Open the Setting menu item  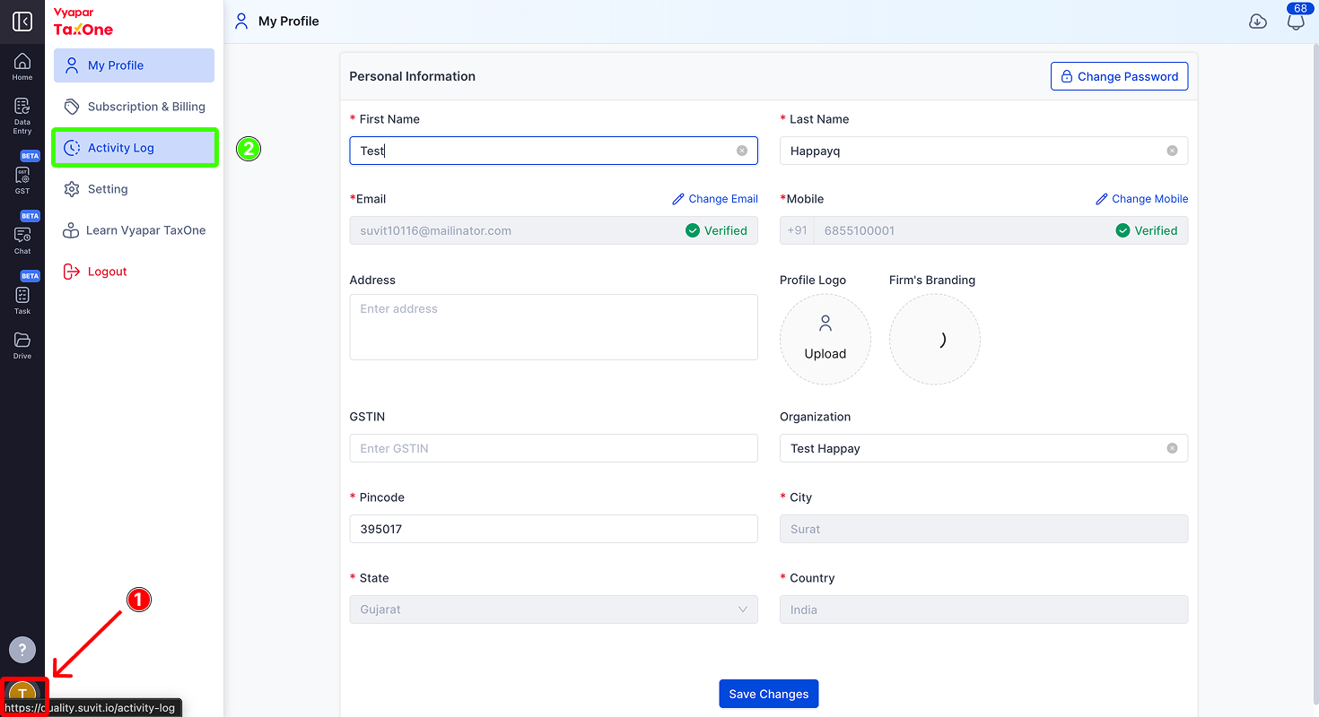point(134,189)
